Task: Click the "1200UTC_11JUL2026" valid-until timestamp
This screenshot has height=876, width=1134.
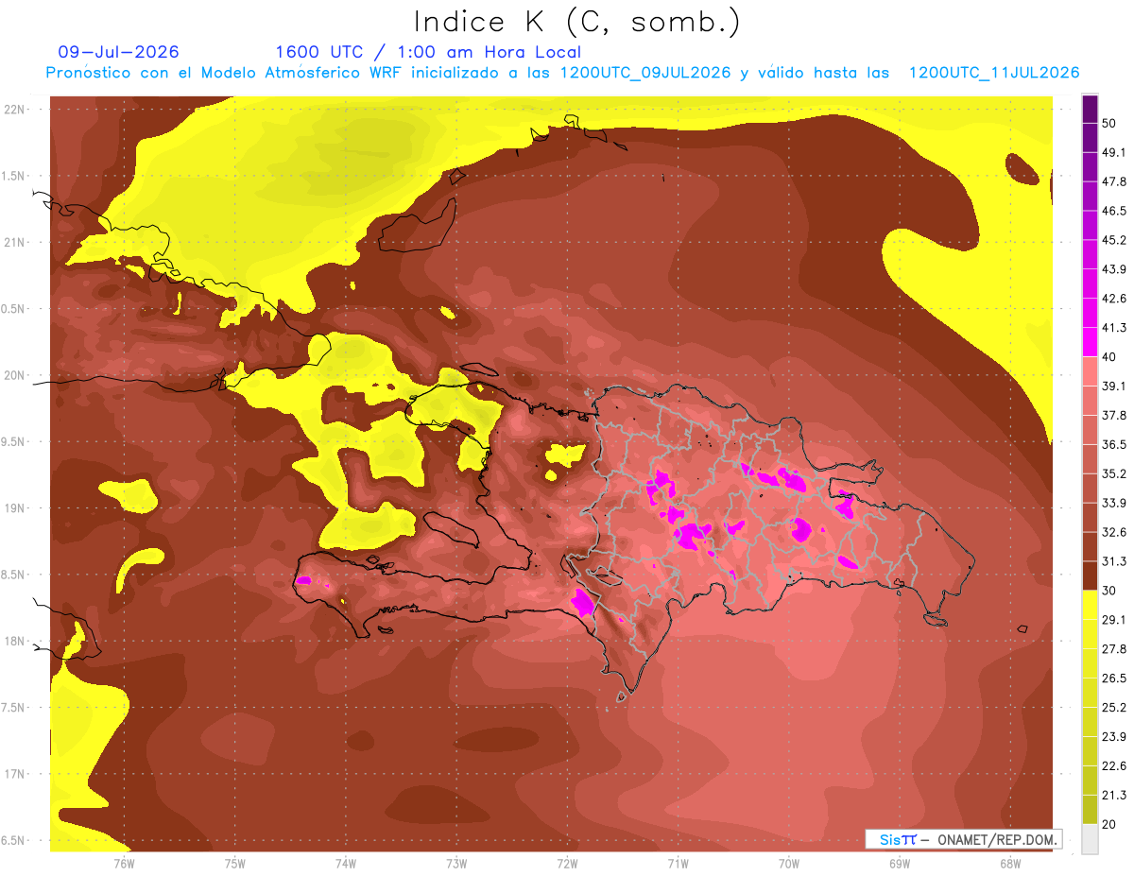Action: tap(994, 73)
